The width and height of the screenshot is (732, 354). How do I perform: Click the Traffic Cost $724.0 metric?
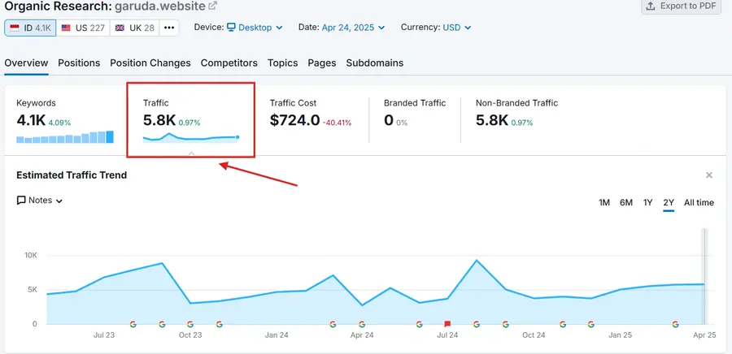tap(294, 121)
